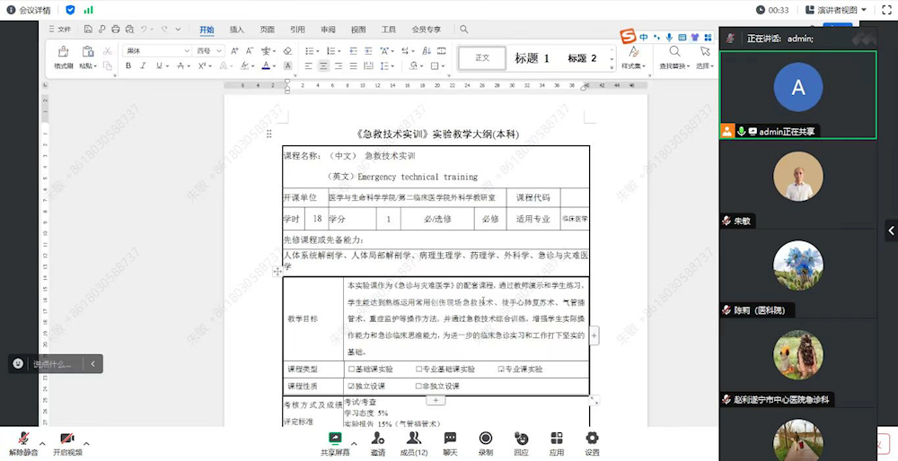Expand the styles gallery arrow
The height and width of the screenshot is (461, 898).
coord(612,67)
